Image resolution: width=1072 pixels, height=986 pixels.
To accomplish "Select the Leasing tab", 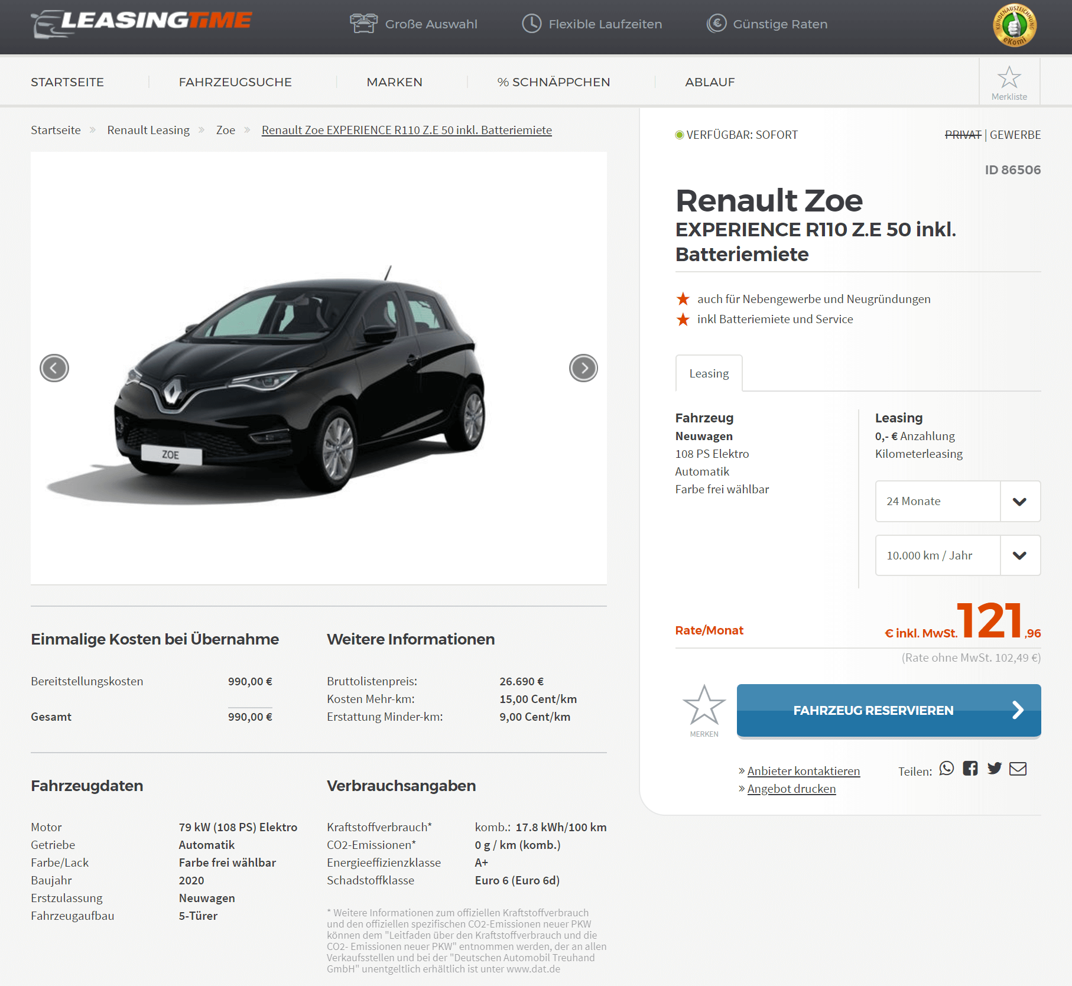I will click(709, 373).
